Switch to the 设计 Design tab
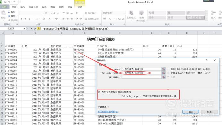Image resolution: width=222 pixels, height=125 pixels. (80, 7)
